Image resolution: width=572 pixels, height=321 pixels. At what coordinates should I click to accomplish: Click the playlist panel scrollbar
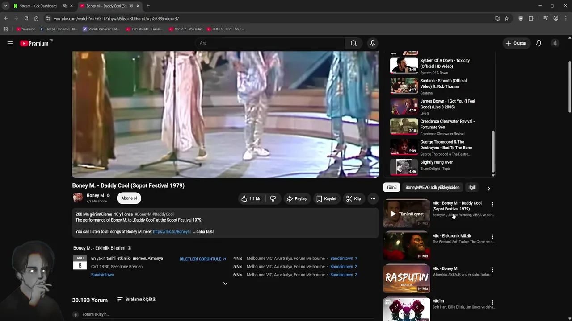(493, 152)
